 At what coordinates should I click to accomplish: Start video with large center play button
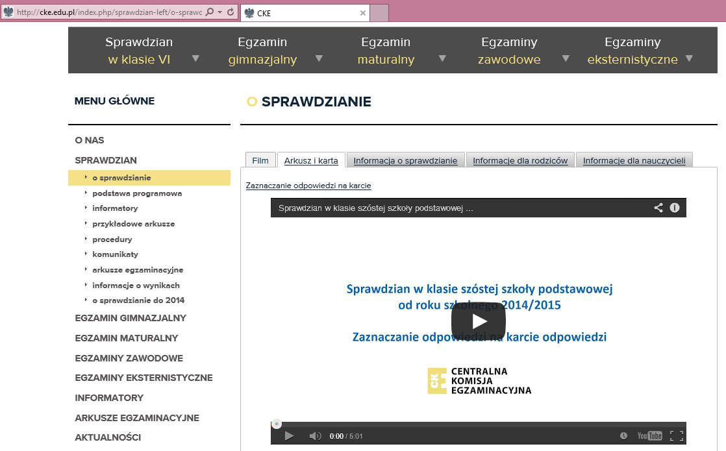(479, 321)
